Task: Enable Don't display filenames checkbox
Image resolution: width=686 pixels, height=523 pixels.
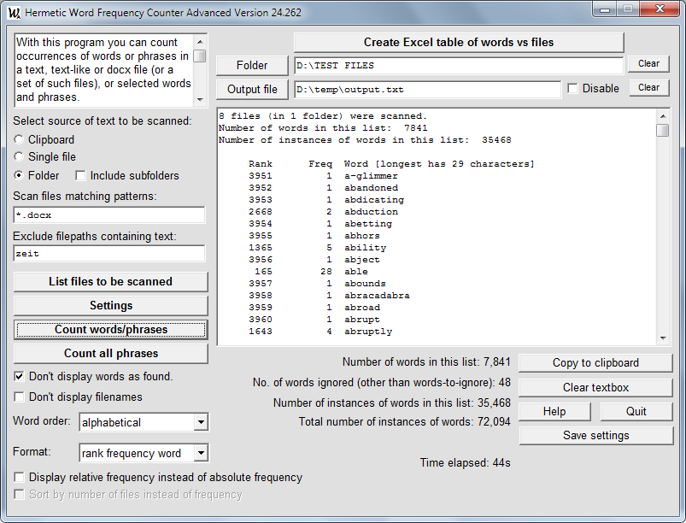Action: tap(20, 397)
